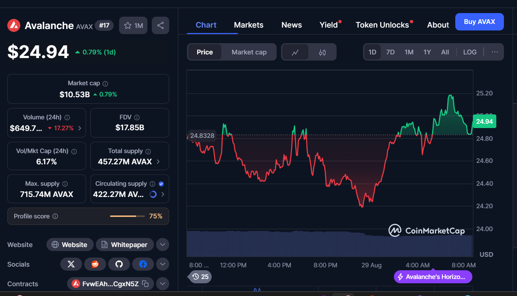Image resolution: width=517 pixels, height=296 pixels.
Task: Add AVAX to watchlist via star button
Action: [x=133, y=25]
